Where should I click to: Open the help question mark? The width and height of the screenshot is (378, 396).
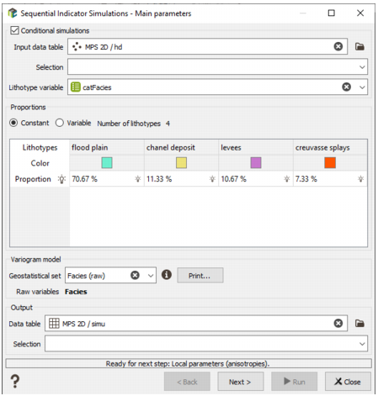point(15,381)
